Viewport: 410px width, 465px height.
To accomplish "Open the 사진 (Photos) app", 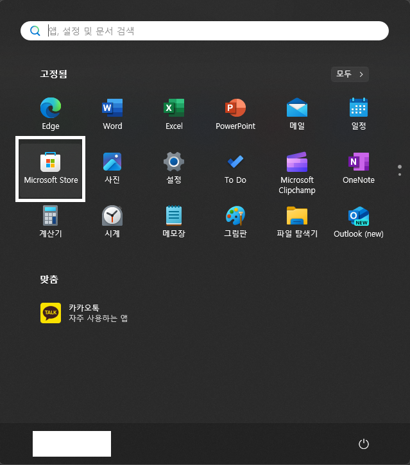I will coord(112,168).
